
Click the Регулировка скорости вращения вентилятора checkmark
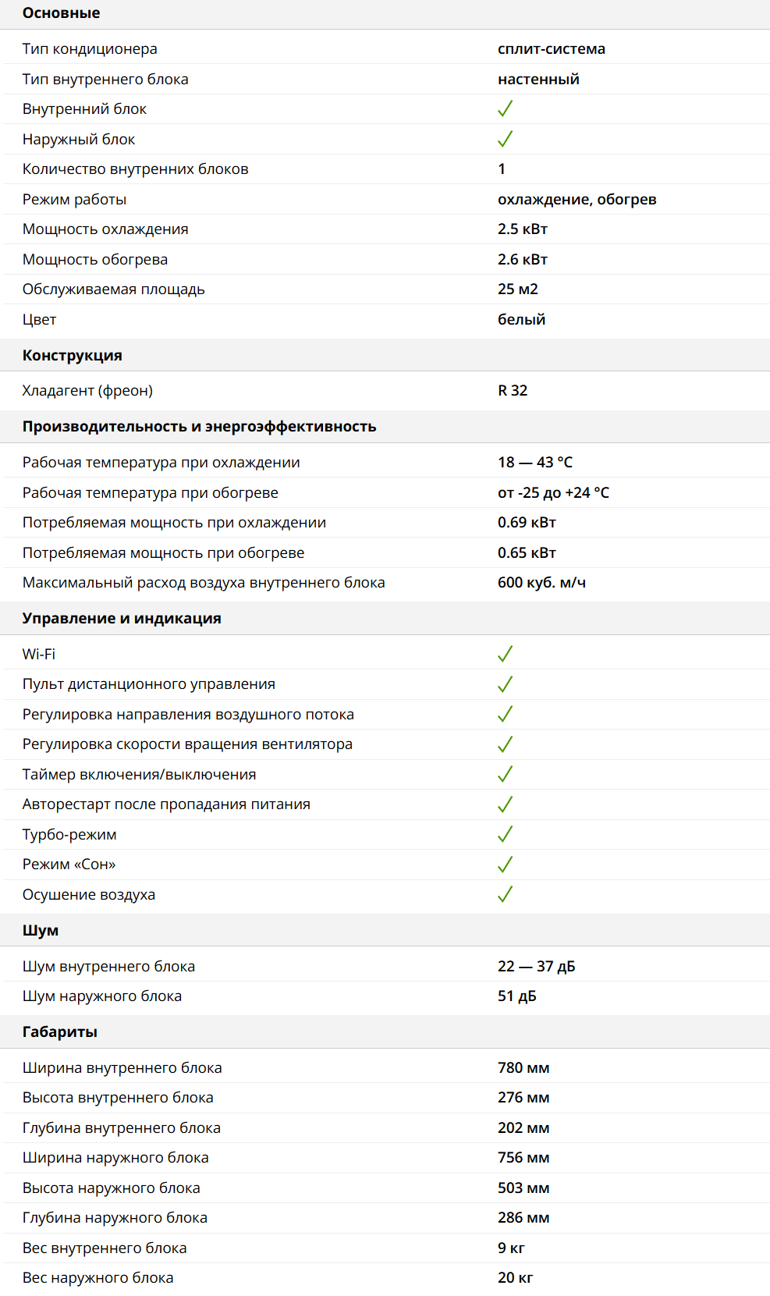[505, 744]
